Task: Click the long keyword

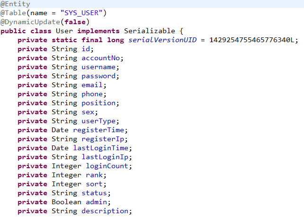Action: [116, 40]
